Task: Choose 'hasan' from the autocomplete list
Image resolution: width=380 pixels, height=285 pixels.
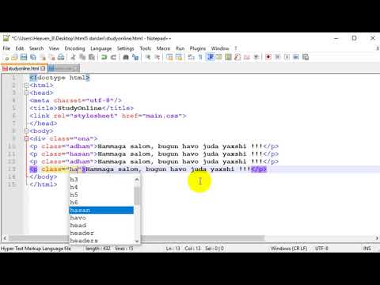Action: [101, 210]
